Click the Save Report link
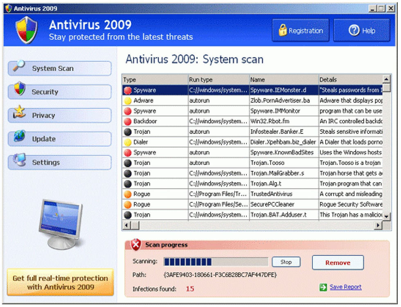 point(345,287)
